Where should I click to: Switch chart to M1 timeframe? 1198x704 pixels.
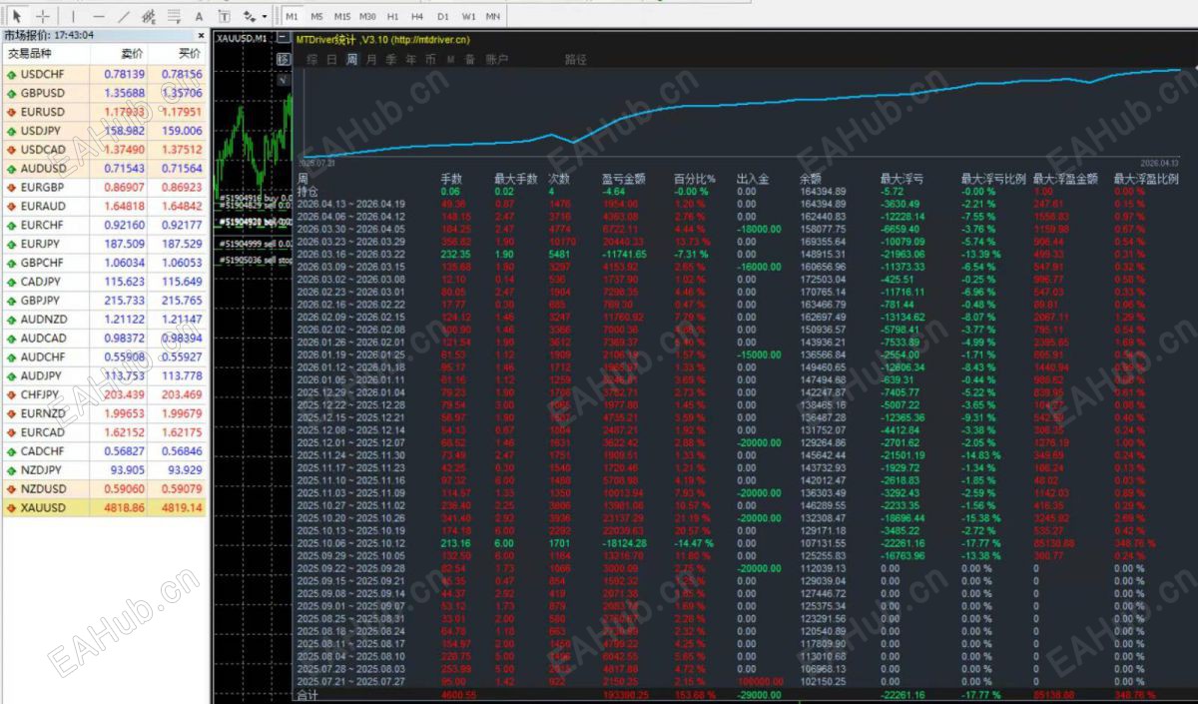coord(292,17)
